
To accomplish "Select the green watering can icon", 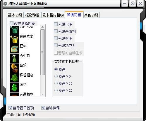I will tap(14, 30).
